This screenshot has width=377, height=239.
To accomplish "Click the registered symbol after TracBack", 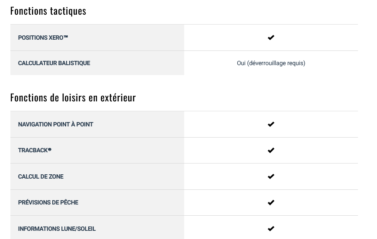I will (x=50, y=149).
